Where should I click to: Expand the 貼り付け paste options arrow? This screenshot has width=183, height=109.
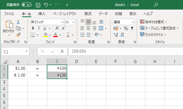click(x=9, y=35)
